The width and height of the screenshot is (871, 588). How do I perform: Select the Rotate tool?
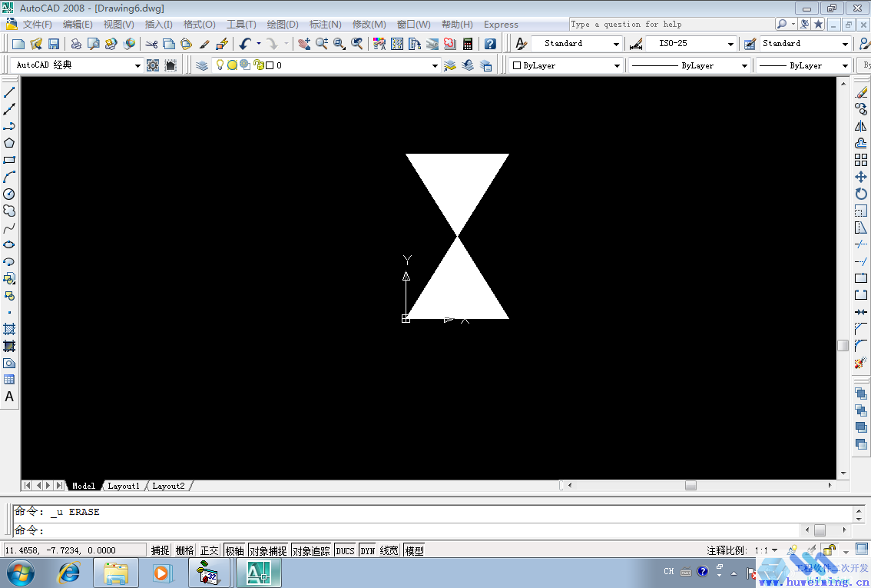click(x=861, y=194)
